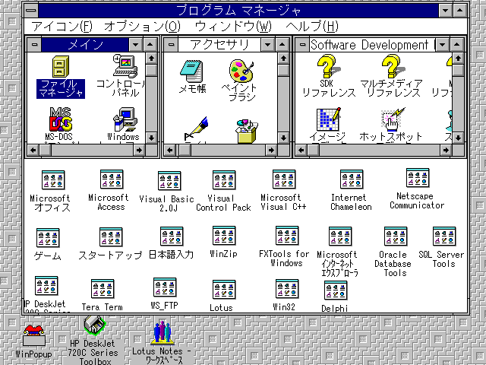Screen dimensions: 486x365
Task: Select the WinZip program group icon
Action: 223,236
